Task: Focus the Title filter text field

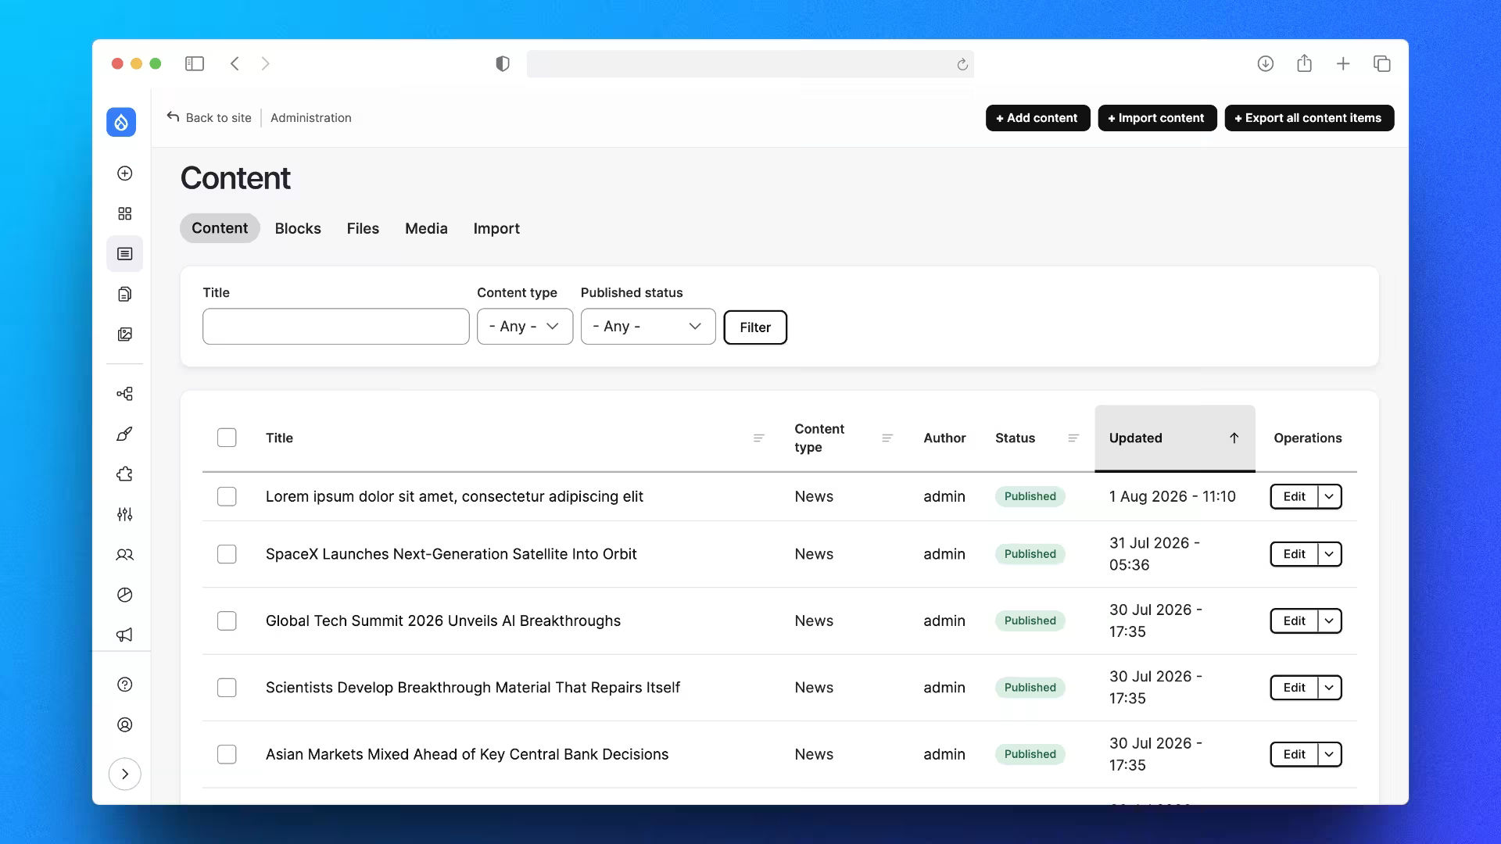Action: tap(336, 327)
